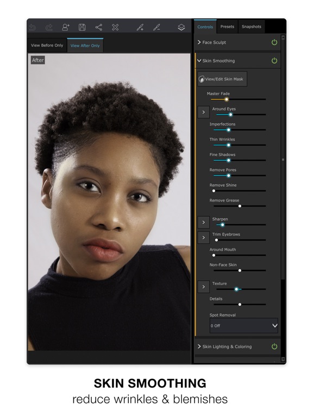Click the Around Eyes slider handle
Screen dimensions: 313x417
(230, 115)
